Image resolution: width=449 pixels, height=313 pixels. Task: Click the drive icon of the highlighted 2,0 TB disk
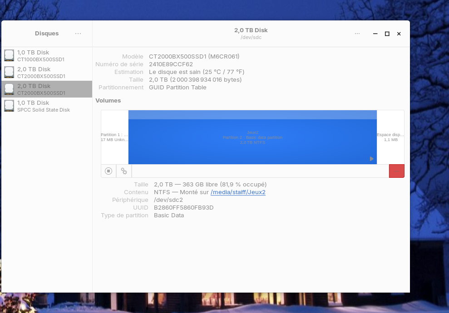pos(9,89)
